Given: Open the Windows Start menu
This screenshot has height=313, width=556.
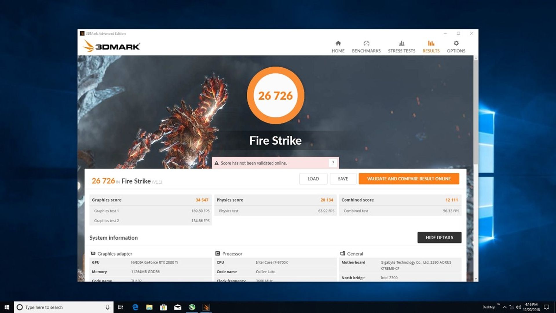Looking at the screenshot, I should 7,307.
